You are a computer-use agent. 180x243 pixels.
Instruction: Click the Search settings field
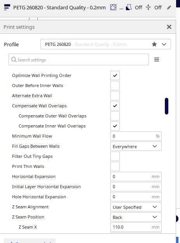[79, 59]
